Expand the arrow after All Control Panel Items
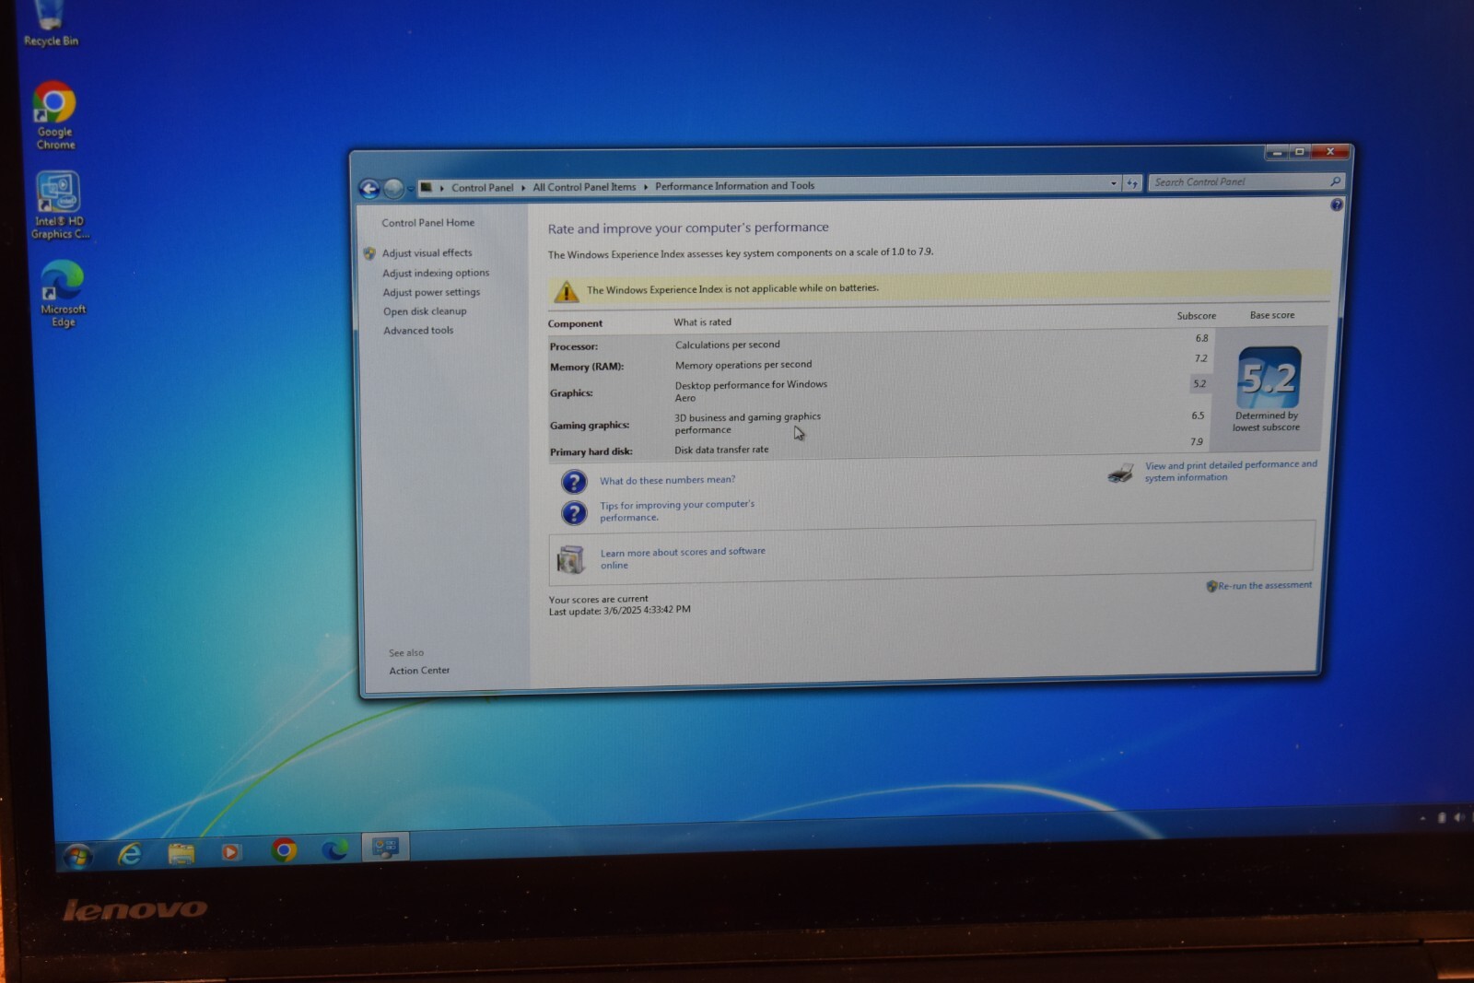1474x983 pixels. 646,186
